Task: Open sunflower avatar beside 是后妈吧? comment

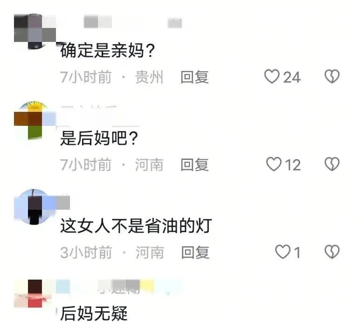Action: point(35,120)
